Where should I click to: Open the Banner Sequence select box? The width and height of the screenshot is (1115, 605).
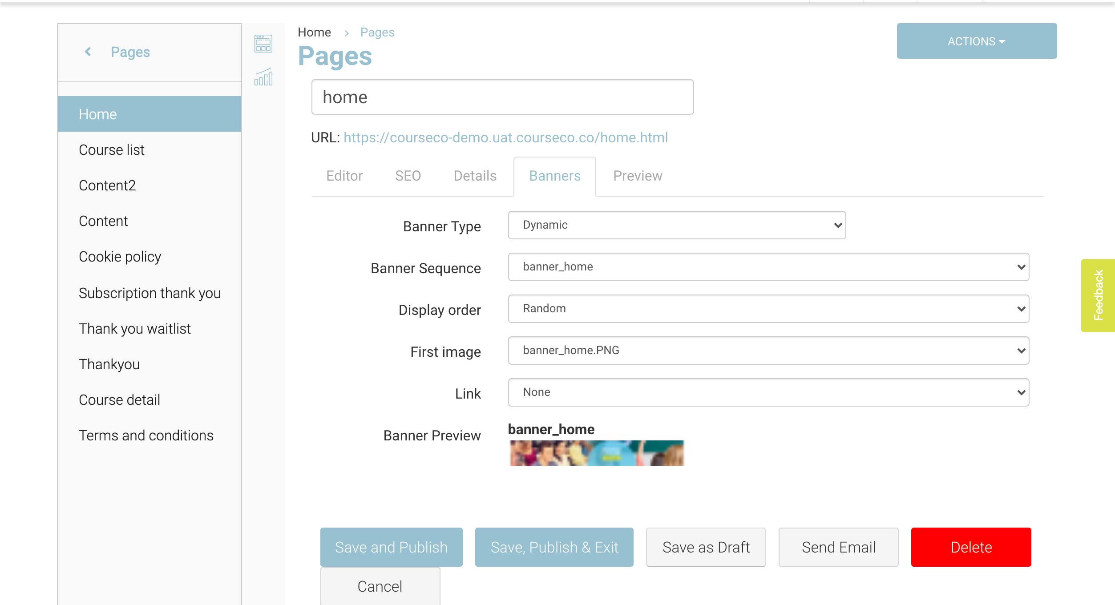pos(768,267)
